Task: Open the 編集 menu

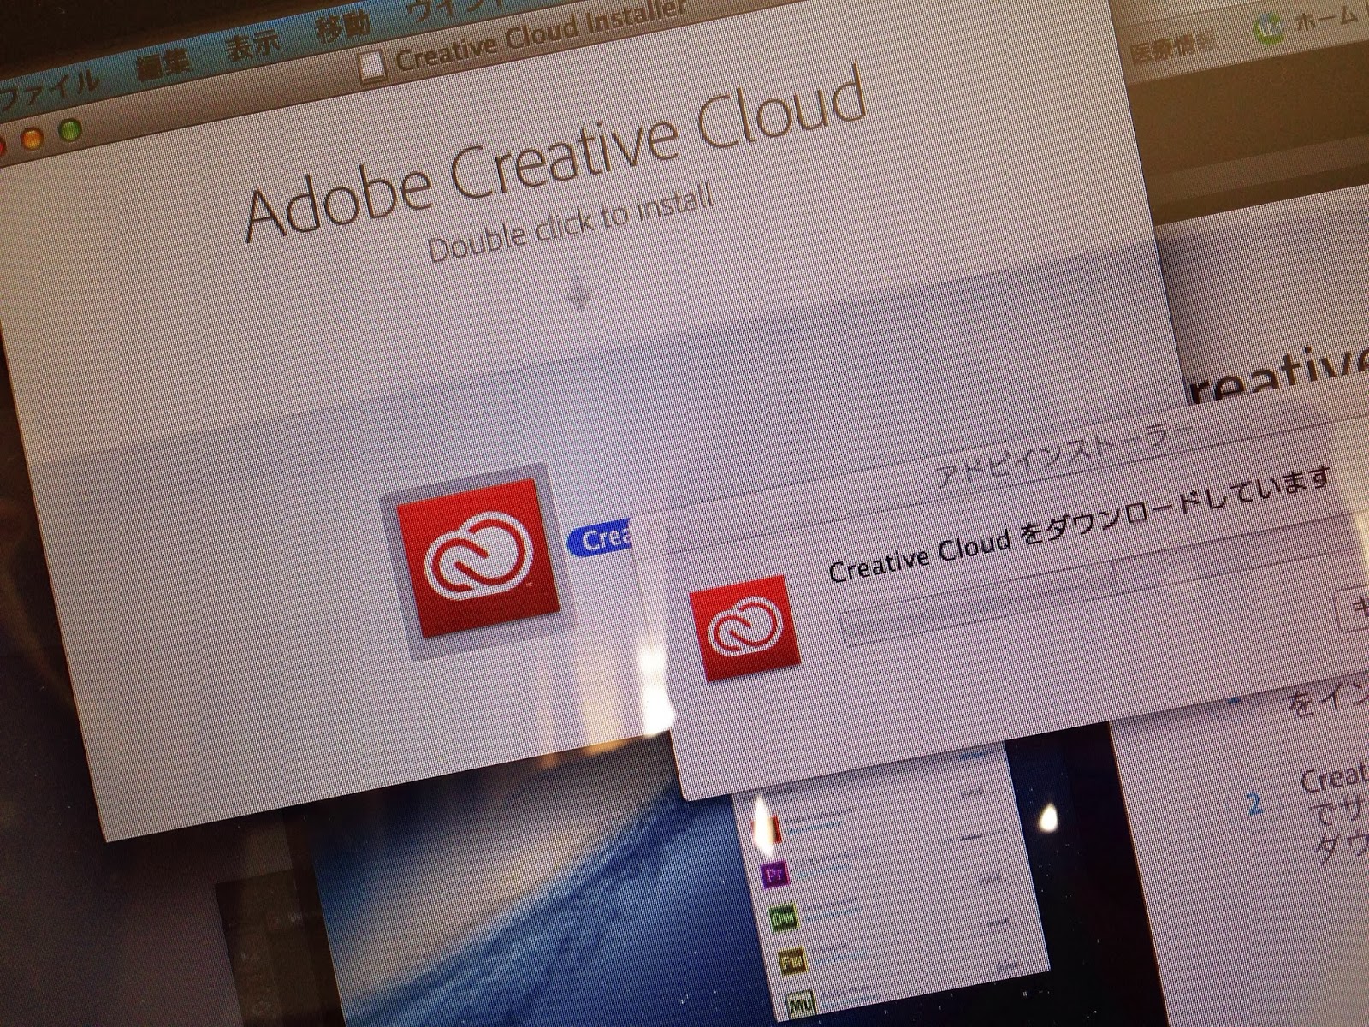Action: [163, 62]
